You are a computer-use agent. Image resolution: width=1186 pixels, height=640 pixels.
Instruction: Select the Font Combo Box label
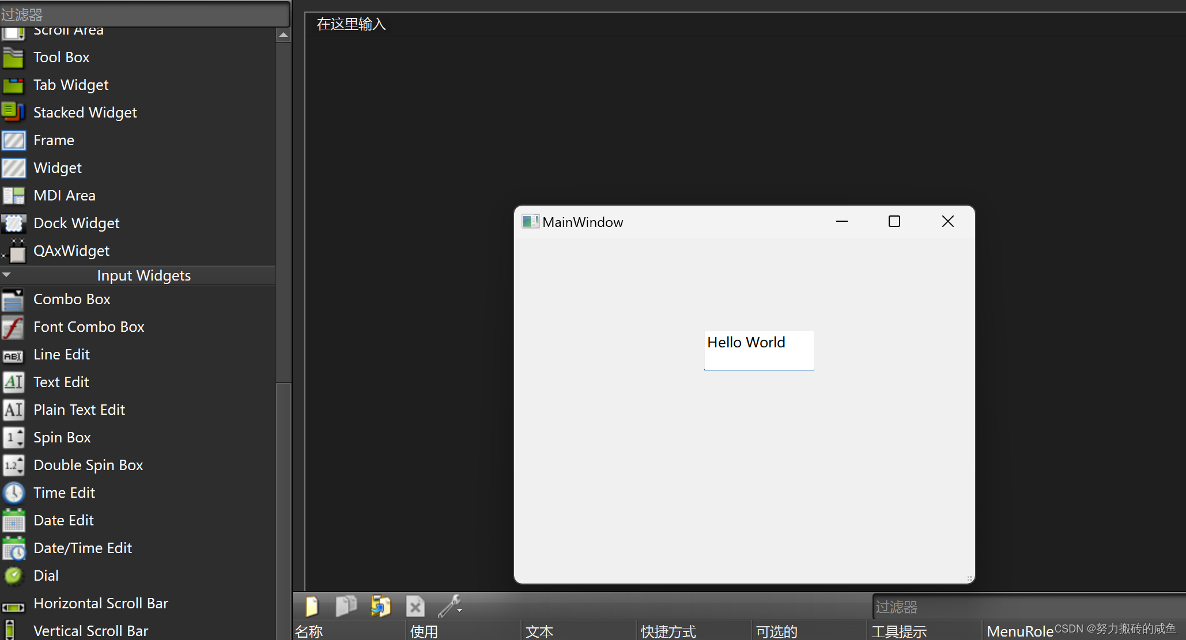click(89, 327)
